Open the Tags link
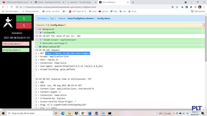The width and height of the screenshot is (207, 116). click(x=52, y=18)
